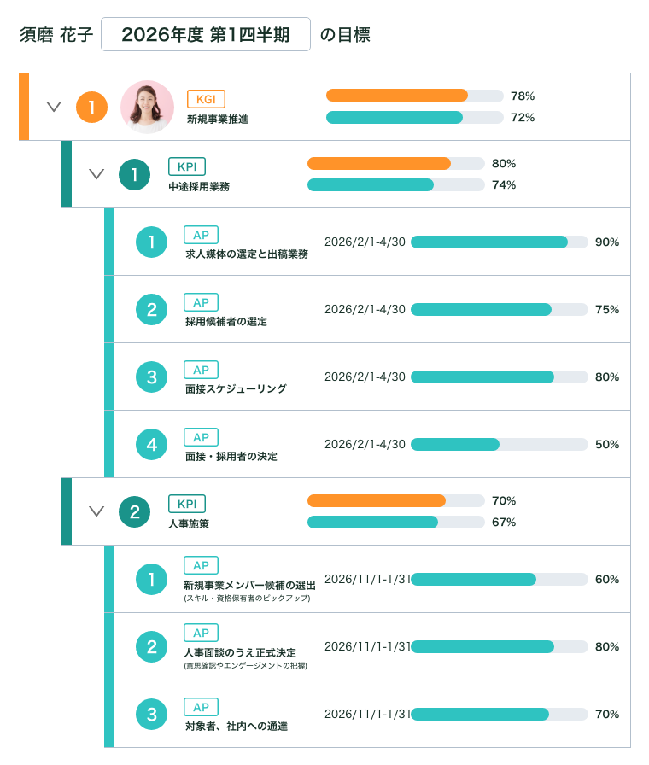Click number 4 badge for 面接・採用者の決定
Viewport: 649px width, 765px height.
click(x=151, y=444)
